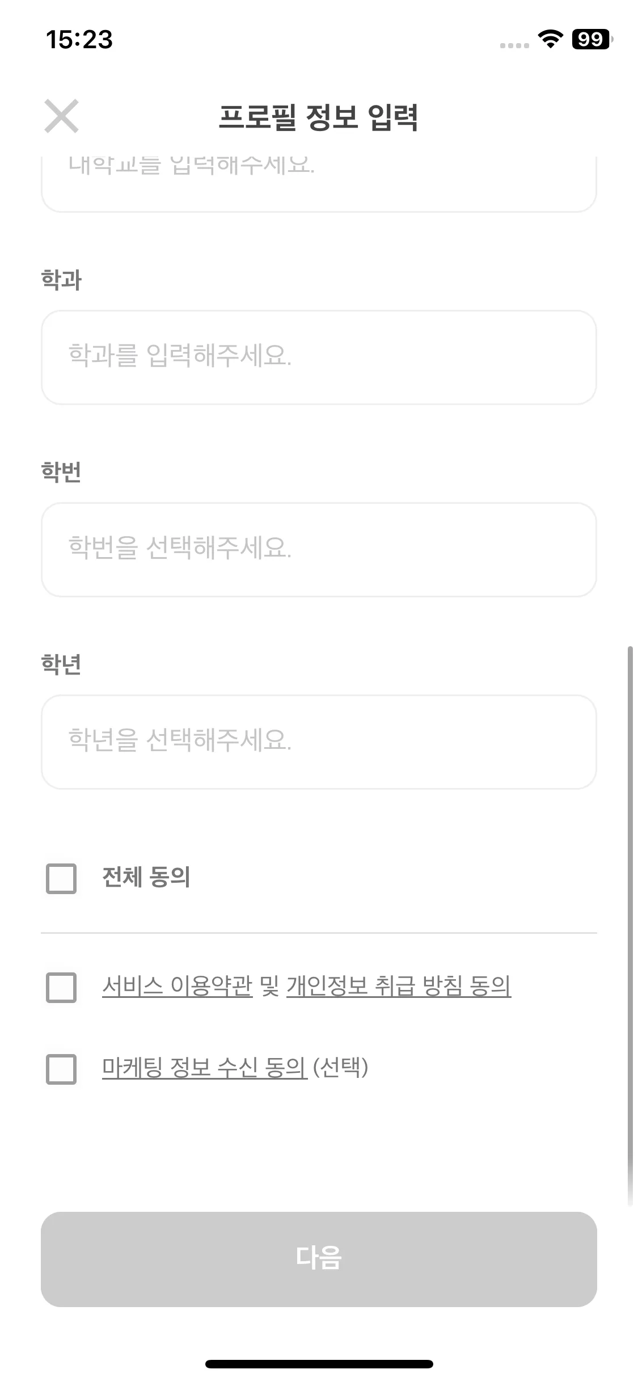Open the 개인정보 취급 방침 동의 link

pos(399,986)
